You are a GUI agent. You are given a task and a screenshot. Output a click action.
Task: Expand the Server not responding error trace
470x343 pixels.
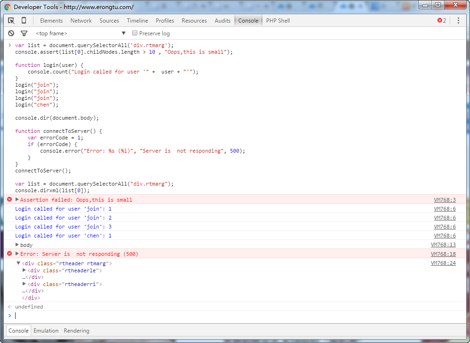pyautogui.click(x=17, y=253)
